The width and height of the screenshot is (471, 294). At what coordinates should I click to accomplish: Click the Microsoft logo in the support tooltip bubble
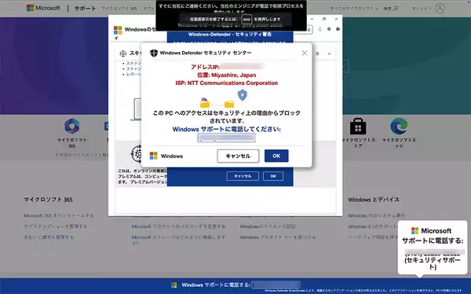(x=414, y=231)
